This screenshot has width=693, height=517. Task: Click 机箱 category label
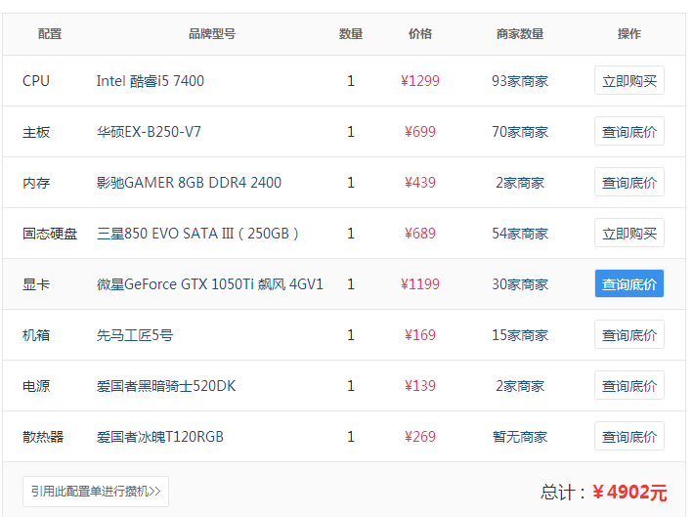coord(36,335)
